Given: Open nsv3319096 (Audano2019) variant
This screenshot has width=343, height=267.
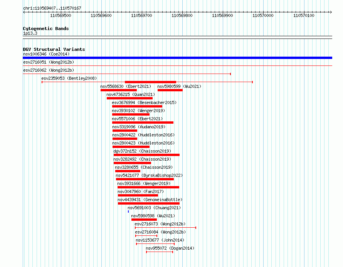Looking at the screenshot, I should click(139, 127).
